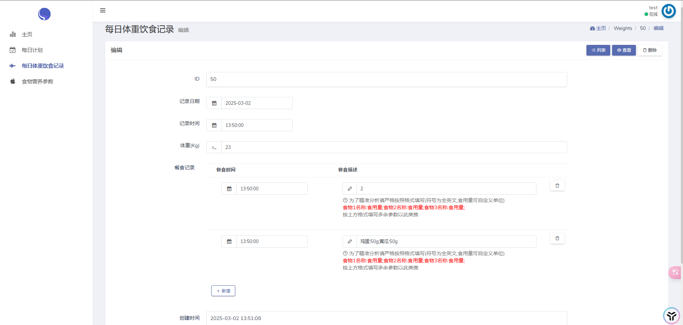Click the calendar-check icon beside 每日计划
The width and height of the screenshot is (683, 325).
tap(13, 50)
